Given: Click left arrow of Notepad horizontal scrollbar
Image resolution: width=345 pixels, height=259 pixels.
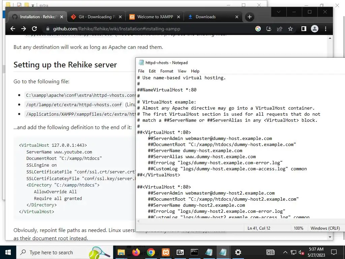Looking at the screenshot, I should [138, 221].
